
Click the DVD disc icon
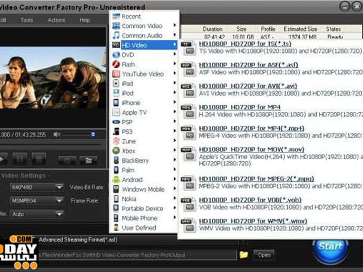click(x=116, y=55)
